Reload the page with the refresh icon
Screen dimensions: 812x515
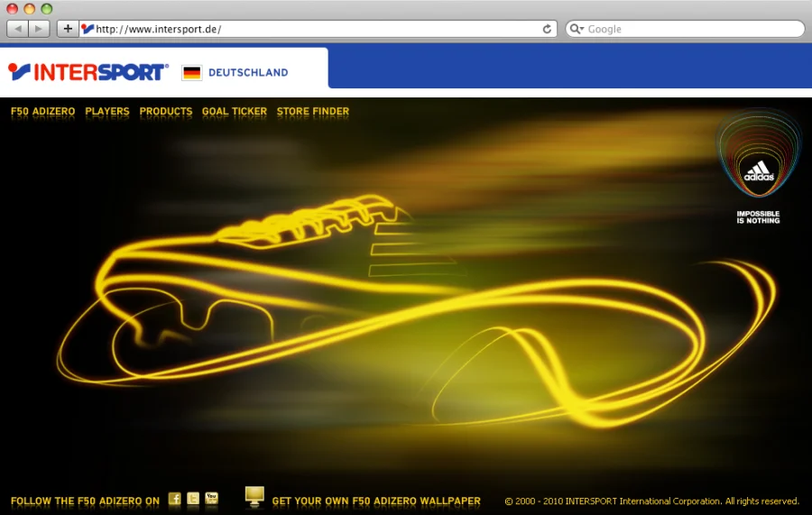click(547, 29)
